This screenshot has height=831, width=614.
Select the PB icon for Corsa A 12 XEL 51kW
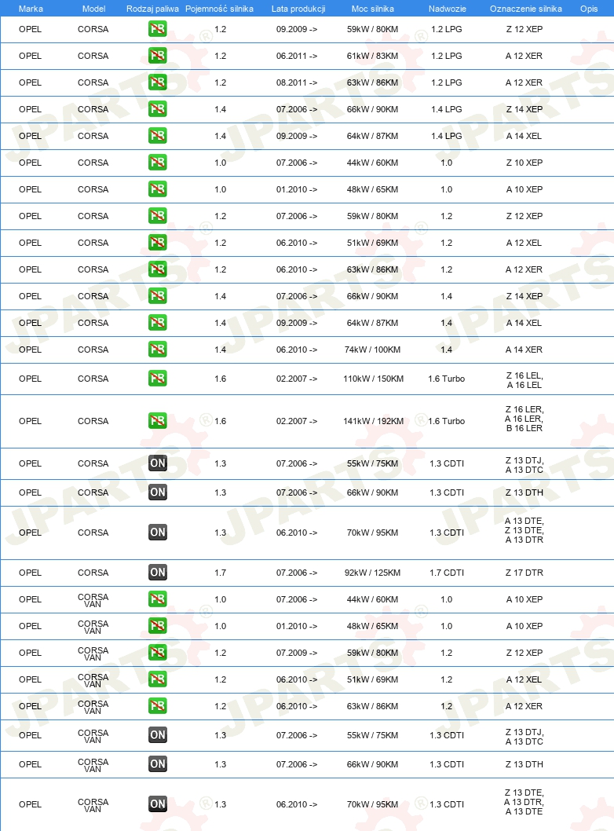(x=157, y=243)
